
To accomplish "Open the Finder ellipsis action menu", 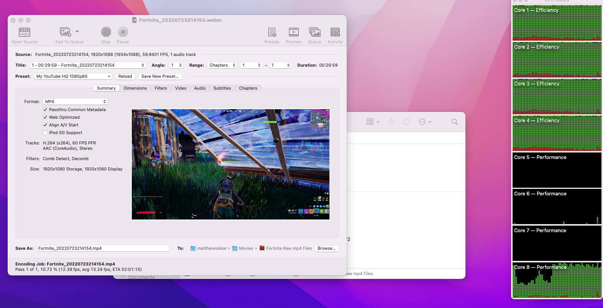I will (x=425, y=122).
